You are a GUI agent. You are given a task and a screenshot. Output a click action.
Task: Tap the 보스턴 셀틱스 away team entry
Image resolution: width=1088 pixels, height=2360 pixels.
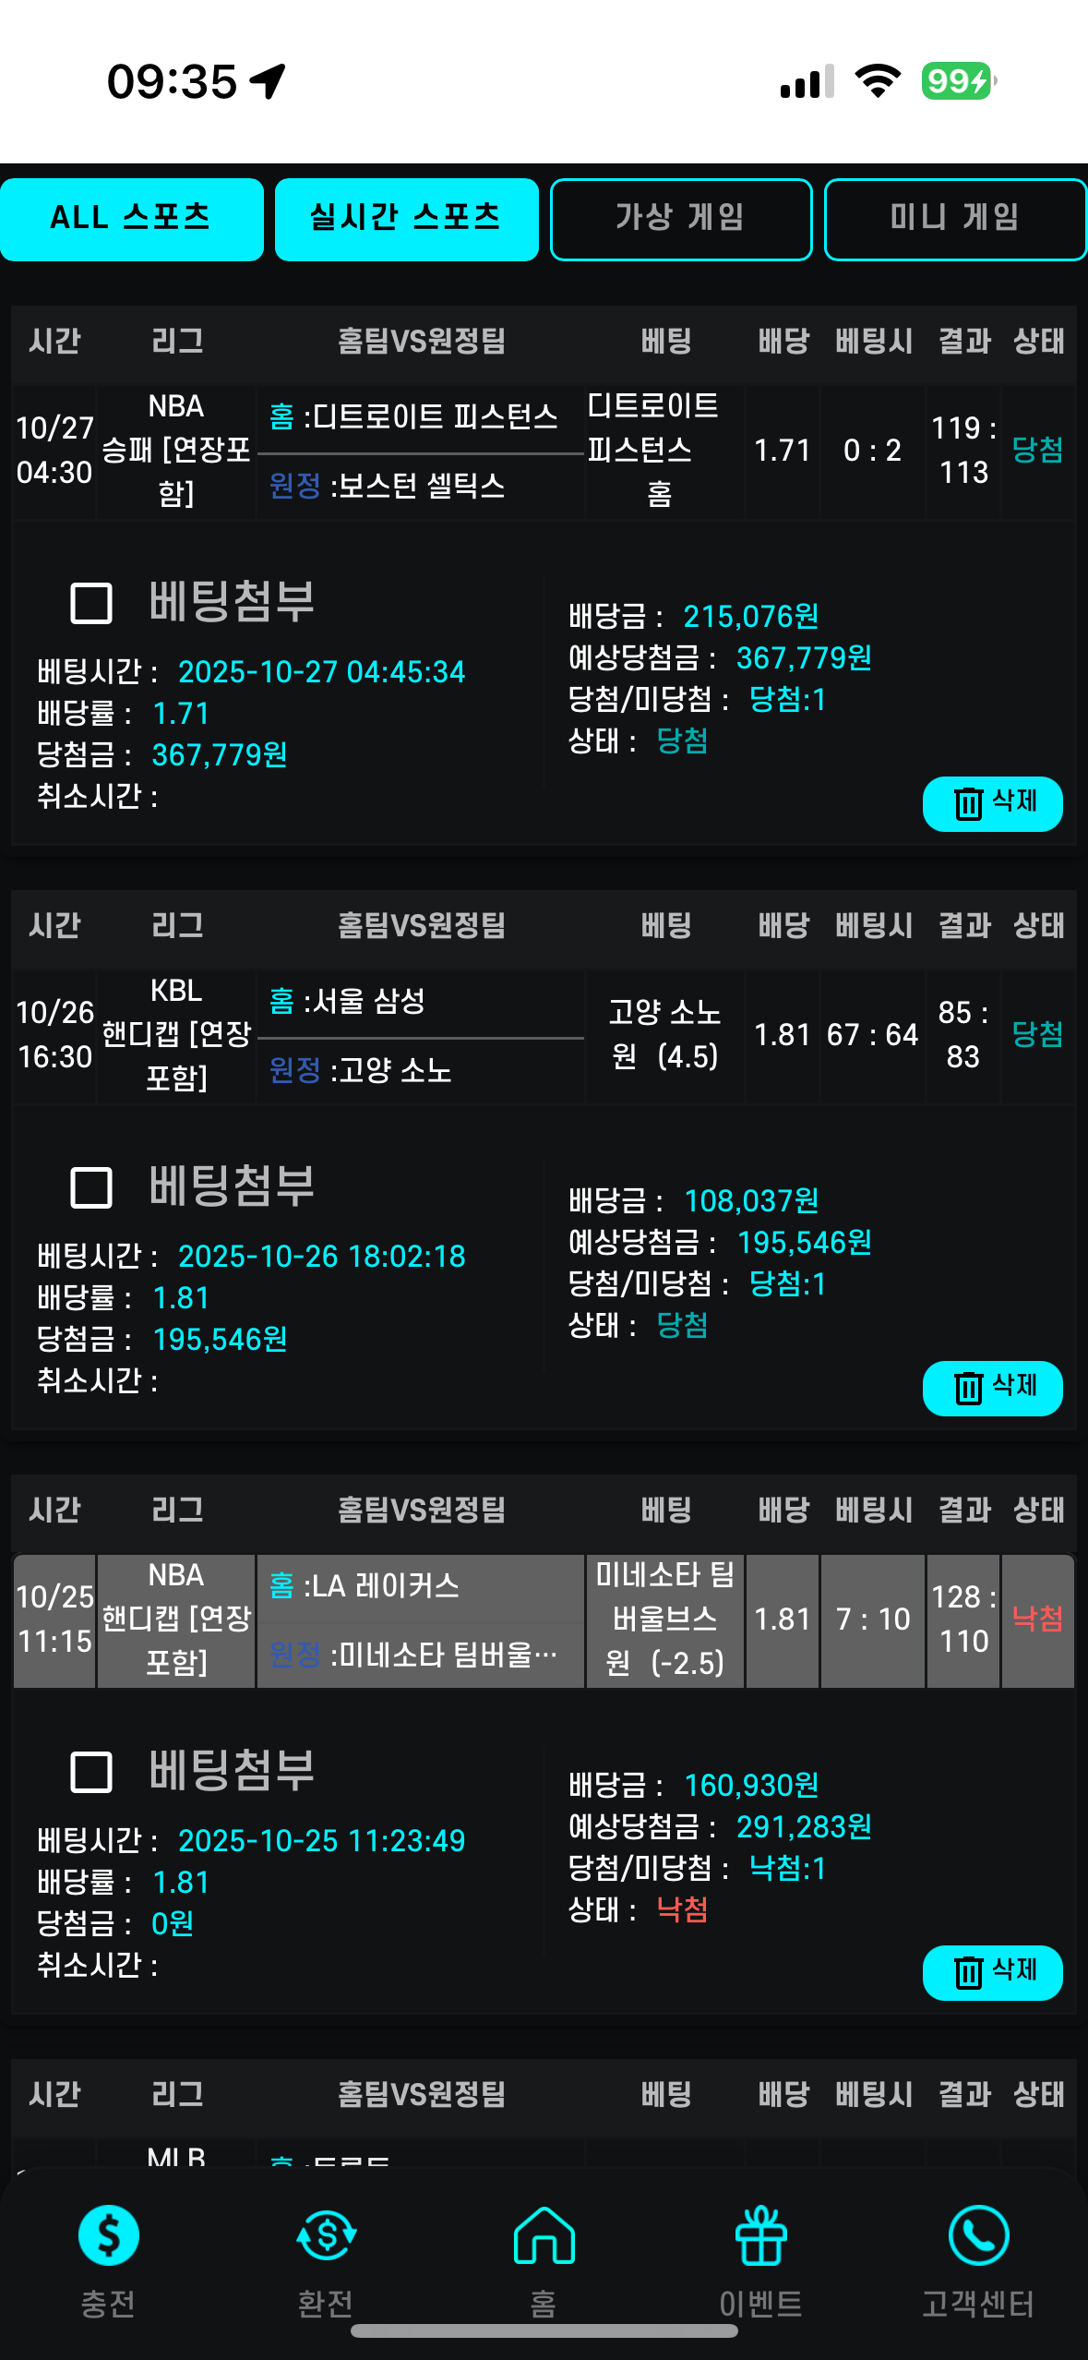(421, 486)
